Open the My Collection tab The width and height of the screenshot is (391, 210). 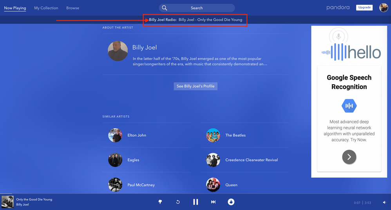pos(46,8)
